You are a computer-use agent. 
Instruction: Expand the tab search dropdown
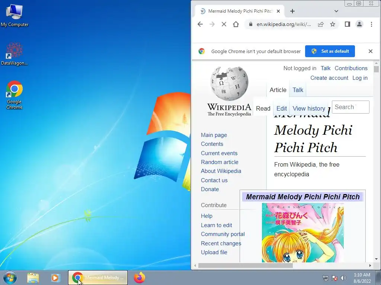click(x=336, y=11)
